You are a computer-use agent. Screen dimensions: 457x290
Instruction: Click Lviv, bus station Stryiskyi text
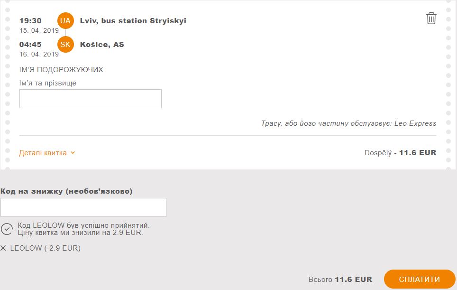tap(133, 21)
